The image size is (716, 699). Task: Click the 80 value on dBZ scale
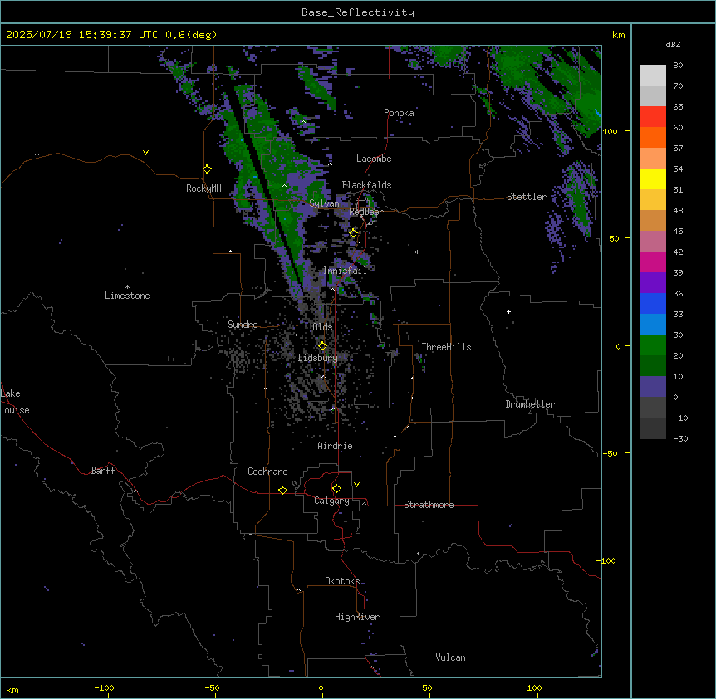pos(678,66)
